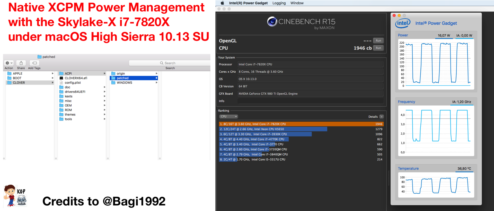Select the patched folder
Image resolution: width=494 pixels, height=211 pixels.
[x=134, y=78]
